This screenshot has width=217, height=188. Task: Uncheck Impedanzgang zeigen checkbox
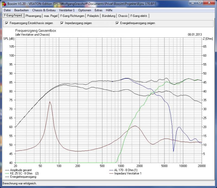[62, 23]
